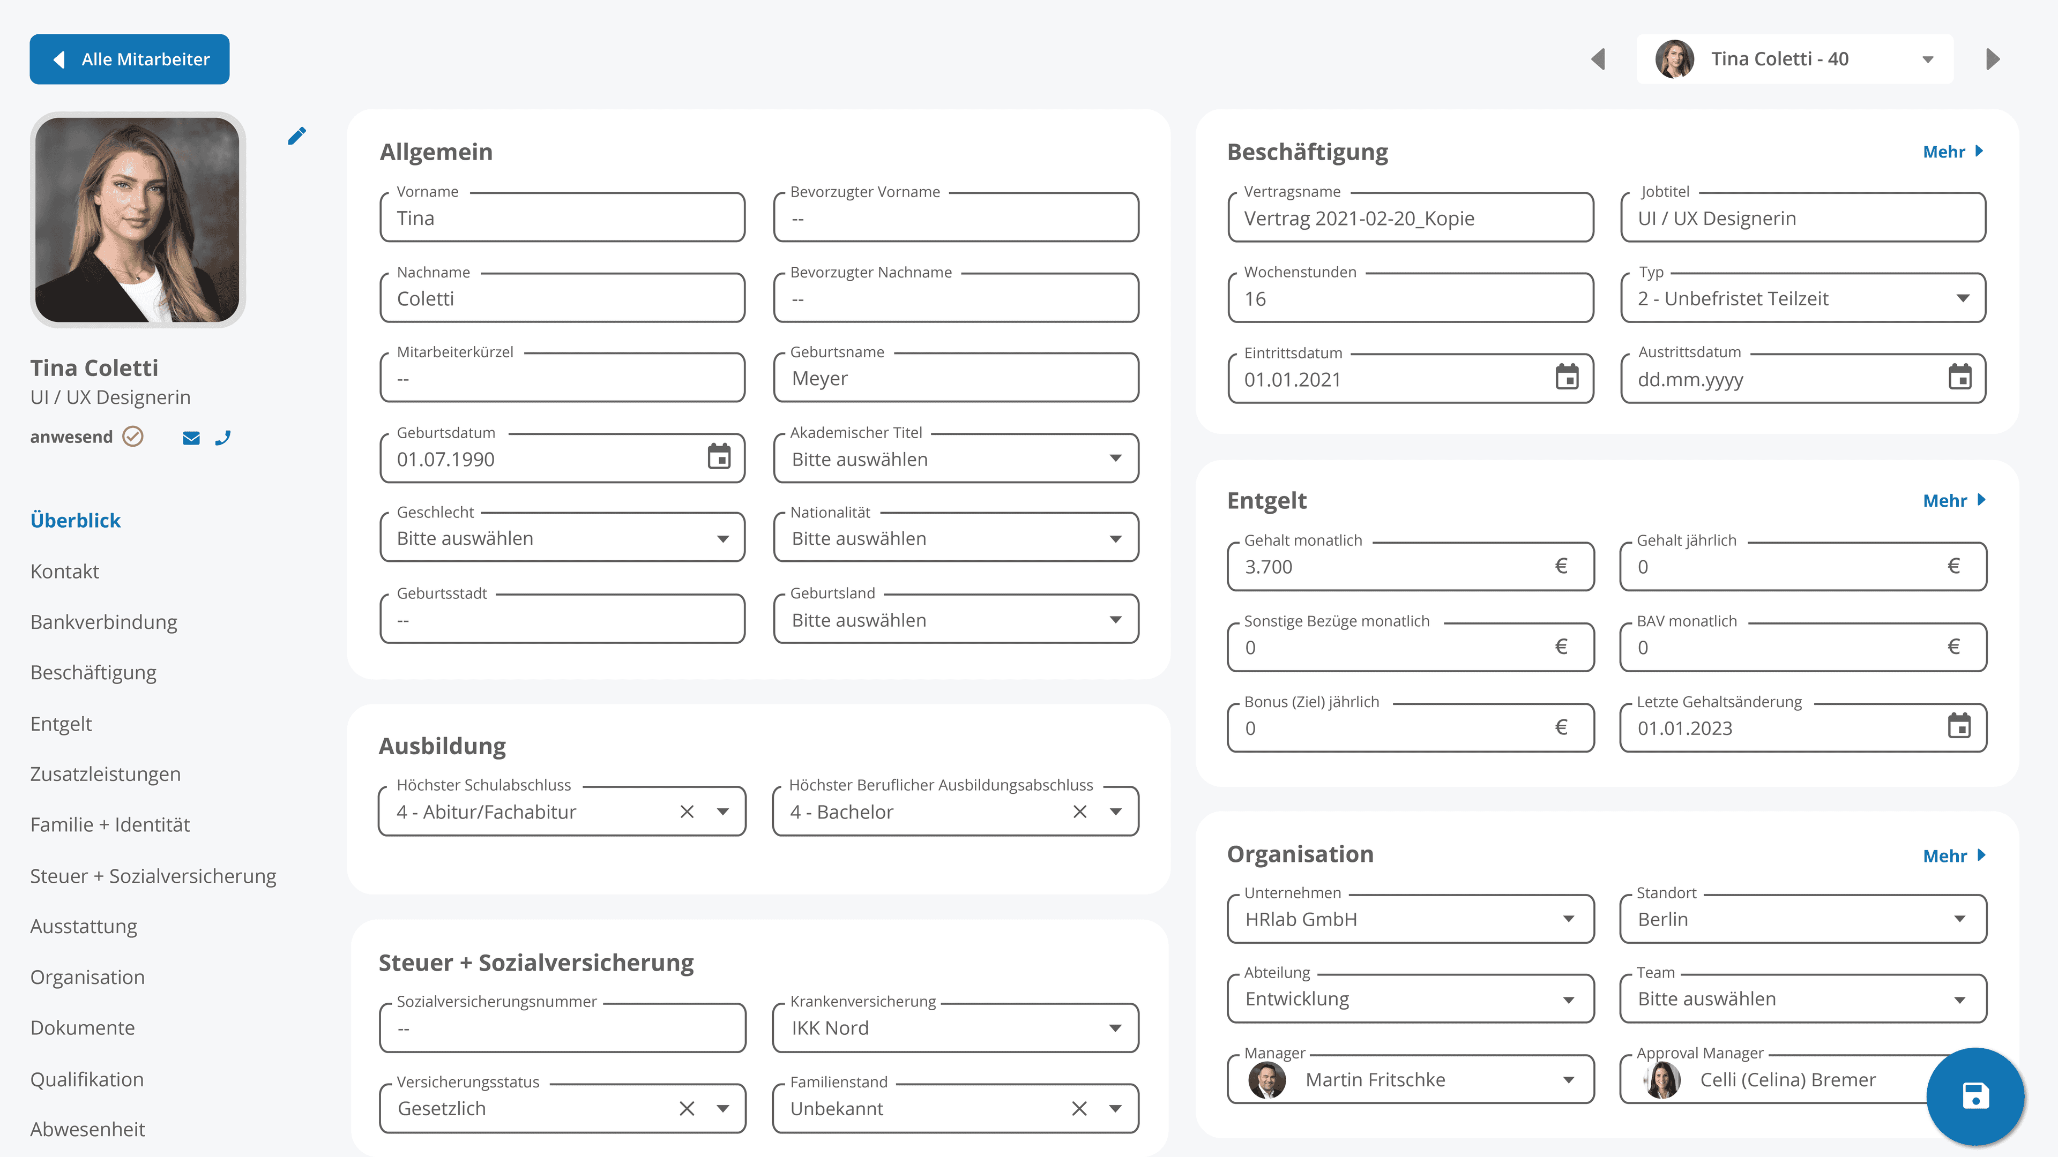Open the envelope icon to email Tina
This screenshot has width=2058, height=1157.
191,438
